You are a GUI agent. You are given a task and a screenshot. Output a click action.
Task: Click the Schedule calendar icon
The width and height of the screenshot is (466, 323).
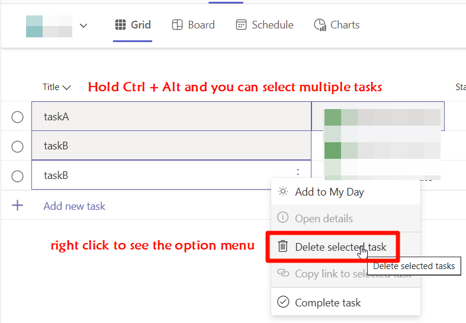241,25
